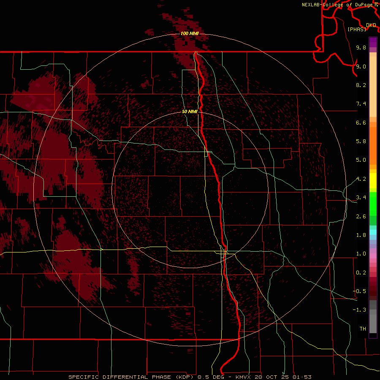The width and height of the screenshot is (380, 380).
Task: Click the [PHAS] units label
Action: (x=357, y=29)
